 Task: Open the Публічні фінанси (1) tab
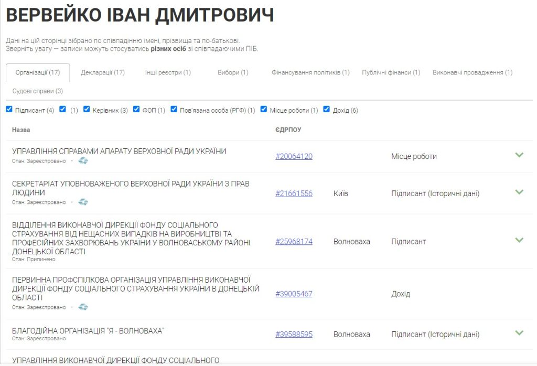391,72
